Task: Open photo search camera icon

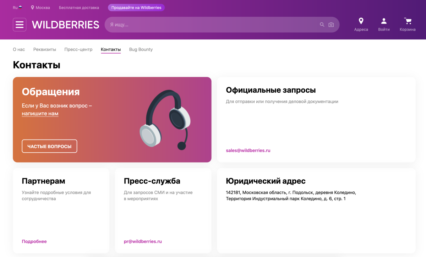Action: (x=331, y=24)
